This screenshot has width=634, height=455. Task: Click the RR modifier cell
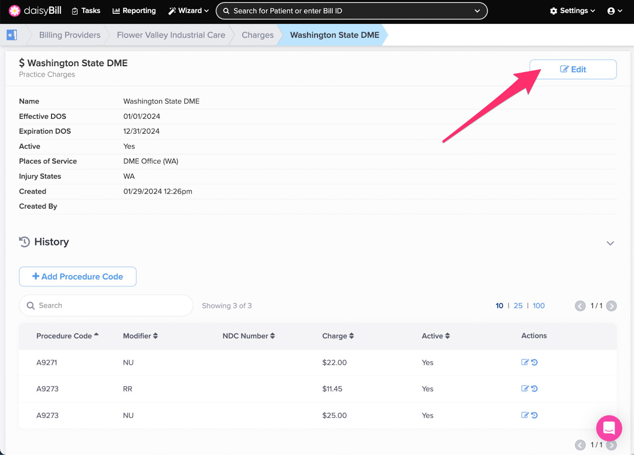tap(128, 389)
